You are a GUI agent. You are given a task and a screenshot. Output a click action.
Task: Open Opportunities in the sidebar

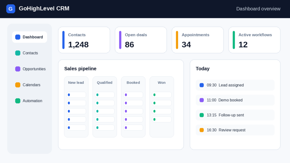[x=29, y=69]
